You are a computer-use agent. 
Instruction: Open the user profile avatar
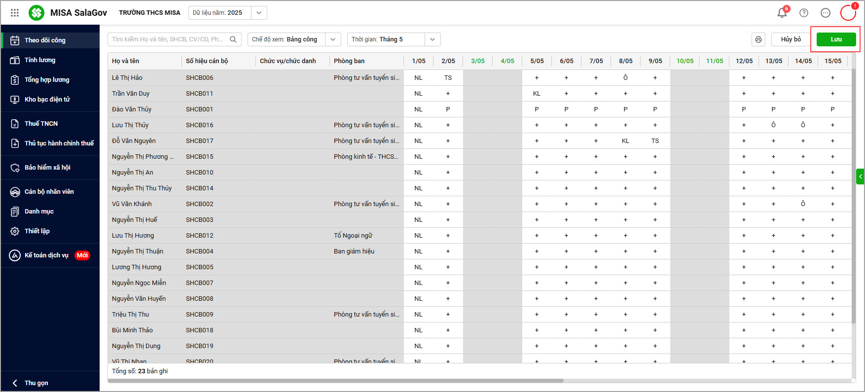(848, 13)
